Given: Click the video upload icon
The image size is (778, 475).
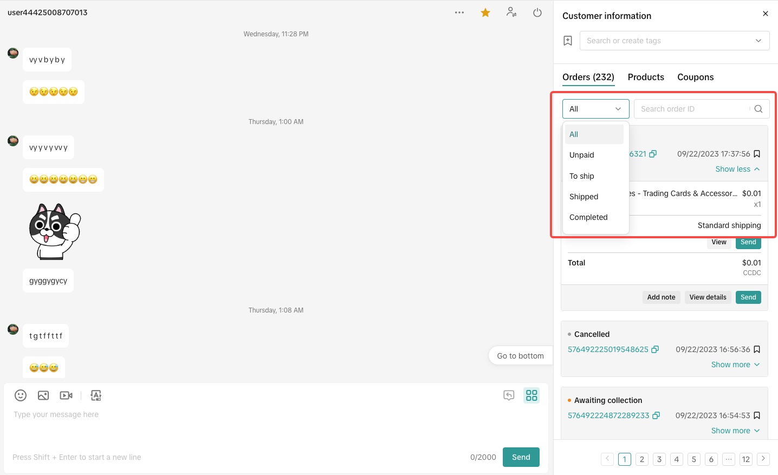Looking at the screenshot, I should coord(66,395).
